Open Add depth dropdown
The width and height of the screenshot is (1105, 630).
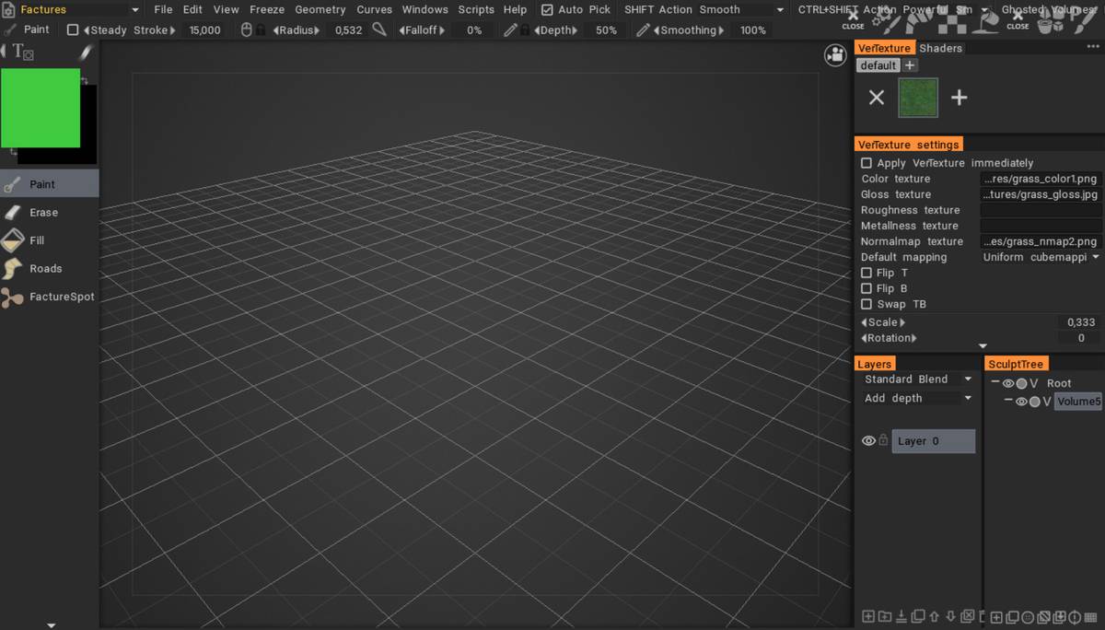[917, 398]
